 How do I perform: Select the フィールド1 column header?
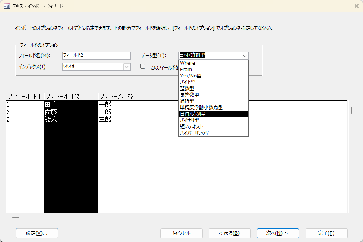pos(25,97)
